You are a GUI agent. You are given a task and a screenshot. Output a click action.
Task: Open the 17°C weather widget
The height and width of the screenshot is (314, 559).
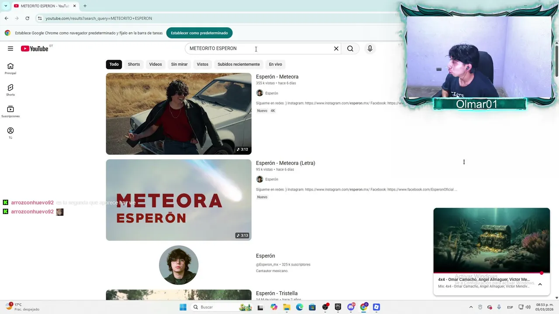click(x=23, y=307)
